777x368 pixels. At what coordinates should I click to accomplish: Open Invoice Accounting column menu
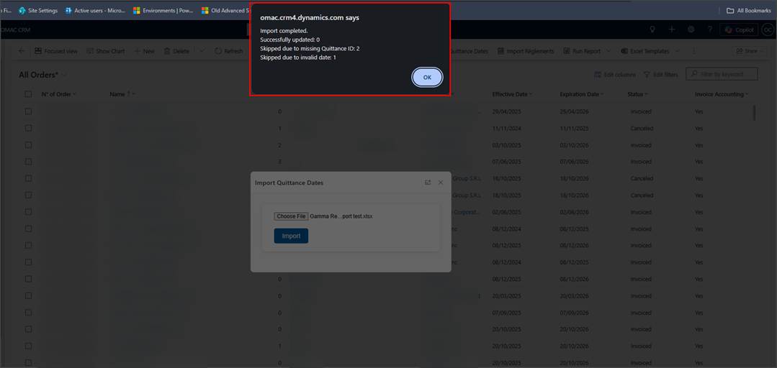[722, 94]
